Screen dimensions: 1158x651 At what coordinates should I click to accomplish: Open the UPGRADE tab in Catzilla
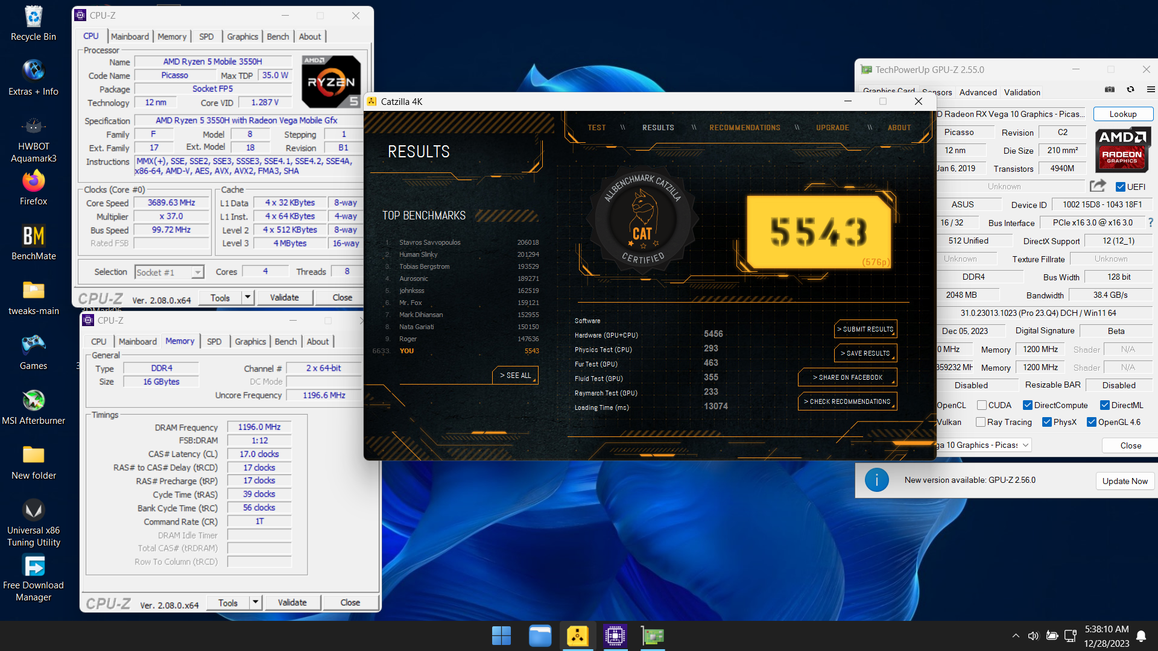point(832,128)
